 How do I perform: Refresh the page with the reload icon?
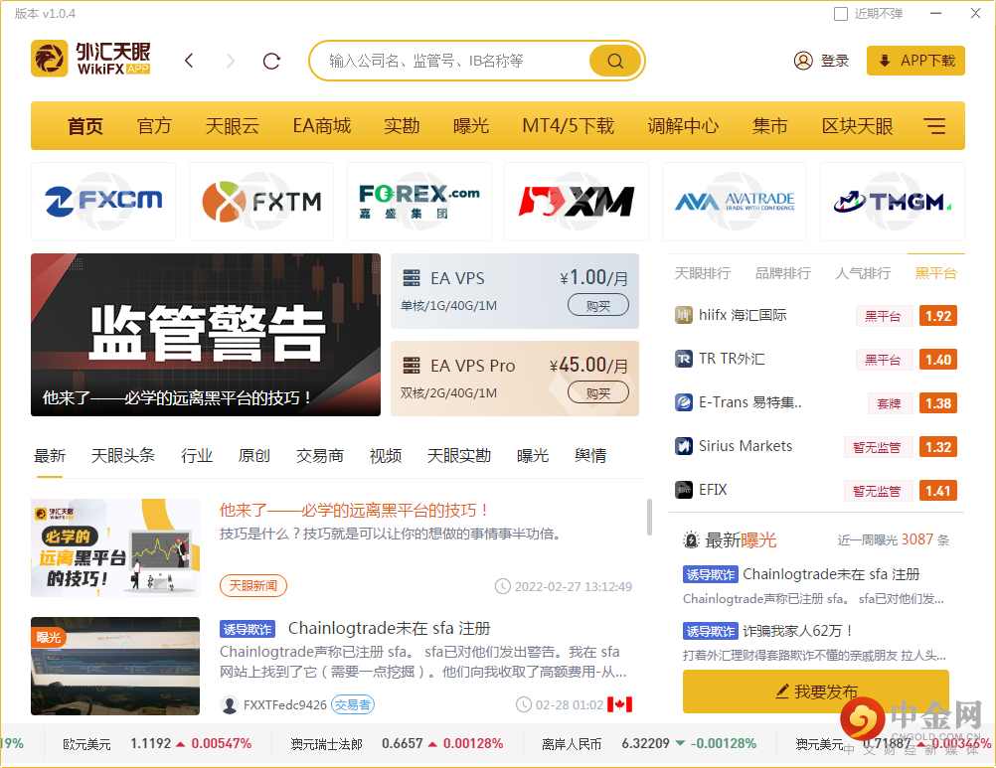(272, 61)
